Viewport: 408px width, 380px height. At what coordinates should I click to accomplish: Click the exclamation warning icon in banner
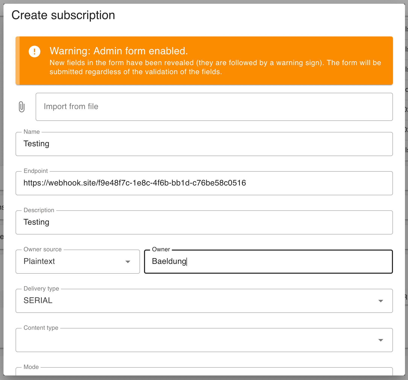(34, 52)
